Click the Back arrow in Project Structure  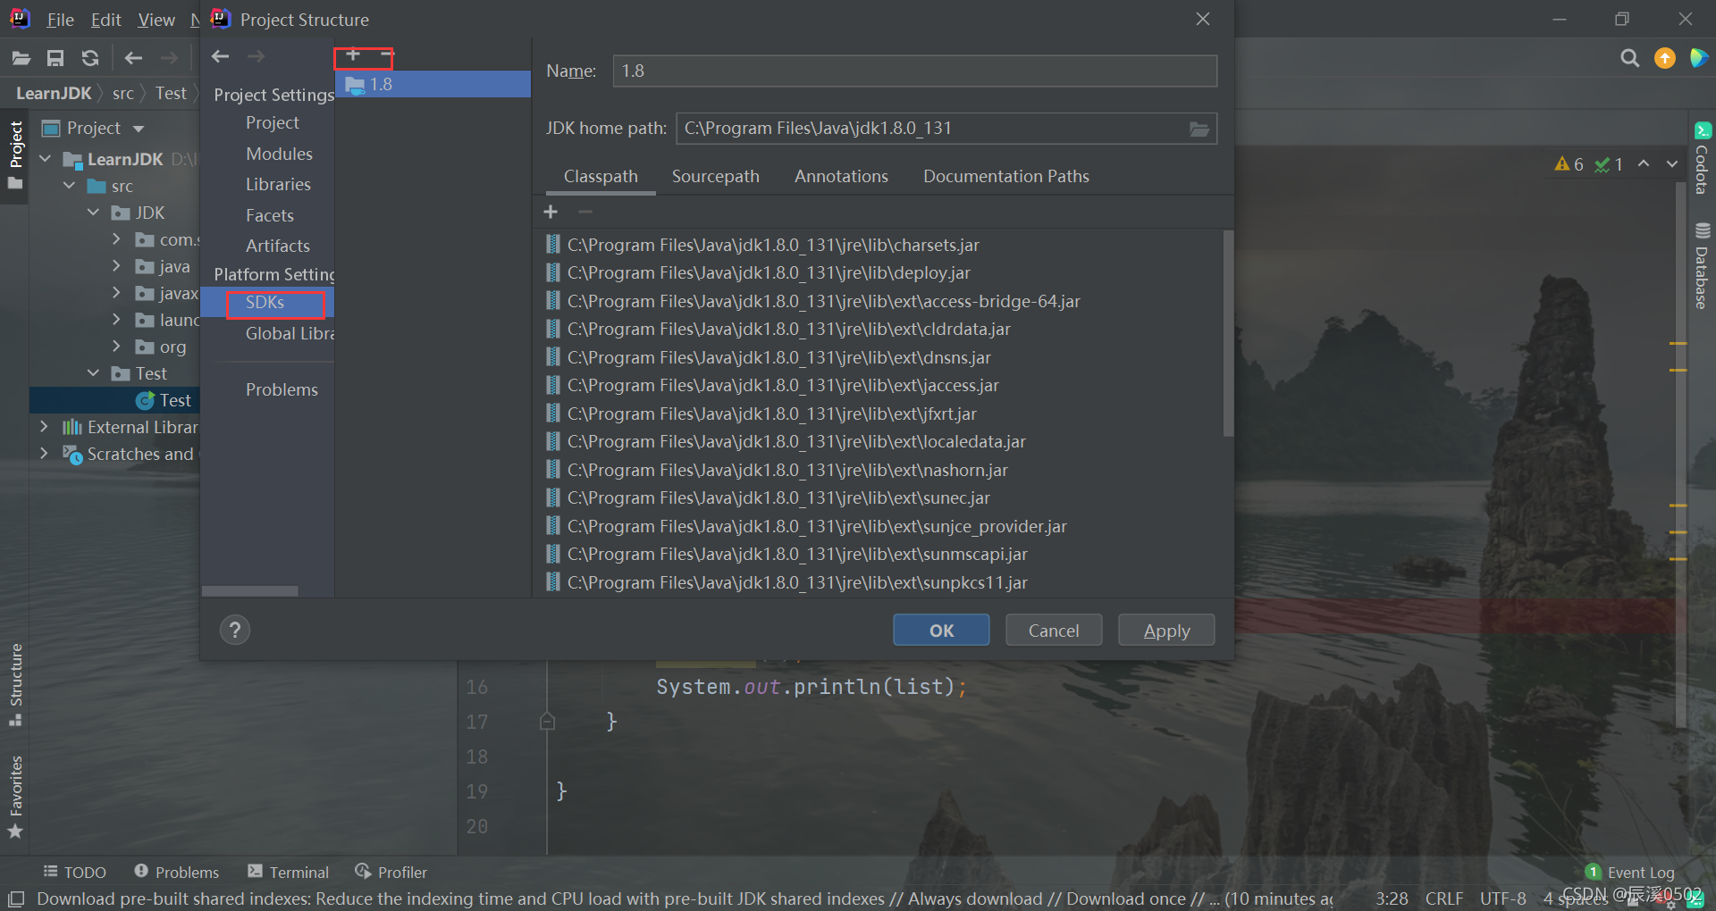coord(221,56)
